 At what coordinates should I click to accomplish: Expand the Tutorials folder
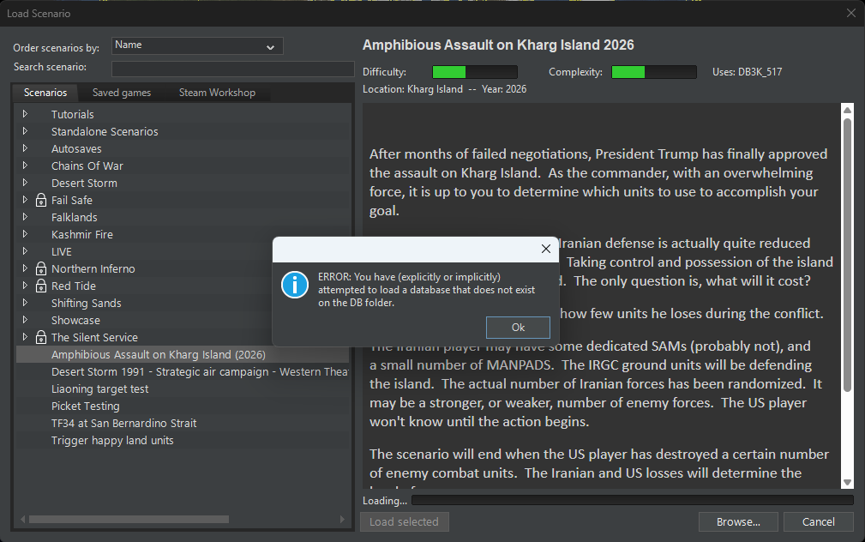coord(25,114)
